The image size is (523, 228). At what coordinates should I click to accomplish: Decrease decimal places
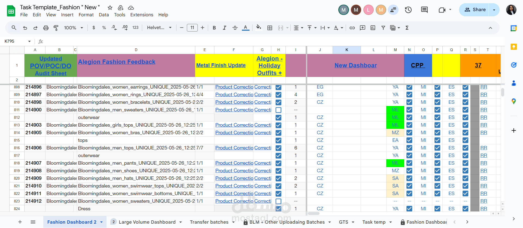tap(114, 28)
